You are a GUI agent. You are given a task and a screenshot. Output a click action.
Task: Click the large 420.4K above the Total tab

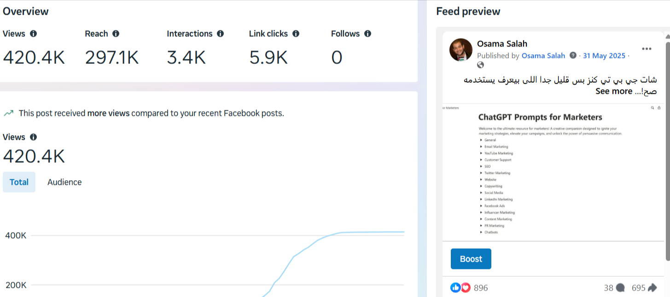34,156
